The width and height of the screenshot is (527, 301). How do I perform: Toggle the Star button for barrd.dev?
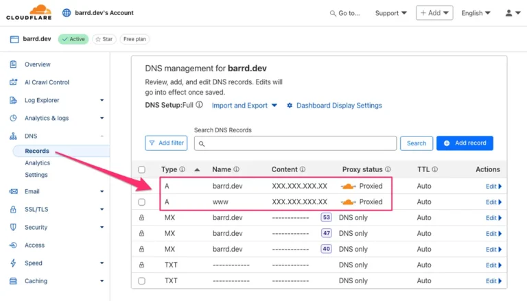(104, 39)
